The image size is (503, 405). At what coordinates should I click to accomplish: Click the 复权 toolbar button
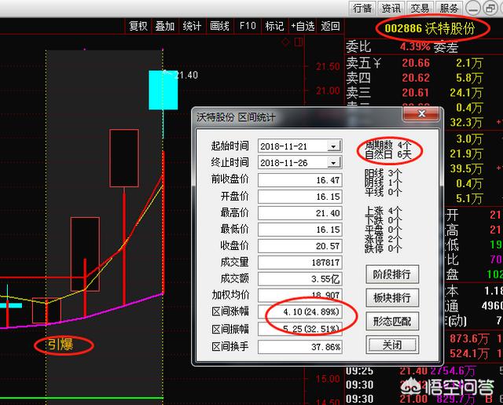138,26
